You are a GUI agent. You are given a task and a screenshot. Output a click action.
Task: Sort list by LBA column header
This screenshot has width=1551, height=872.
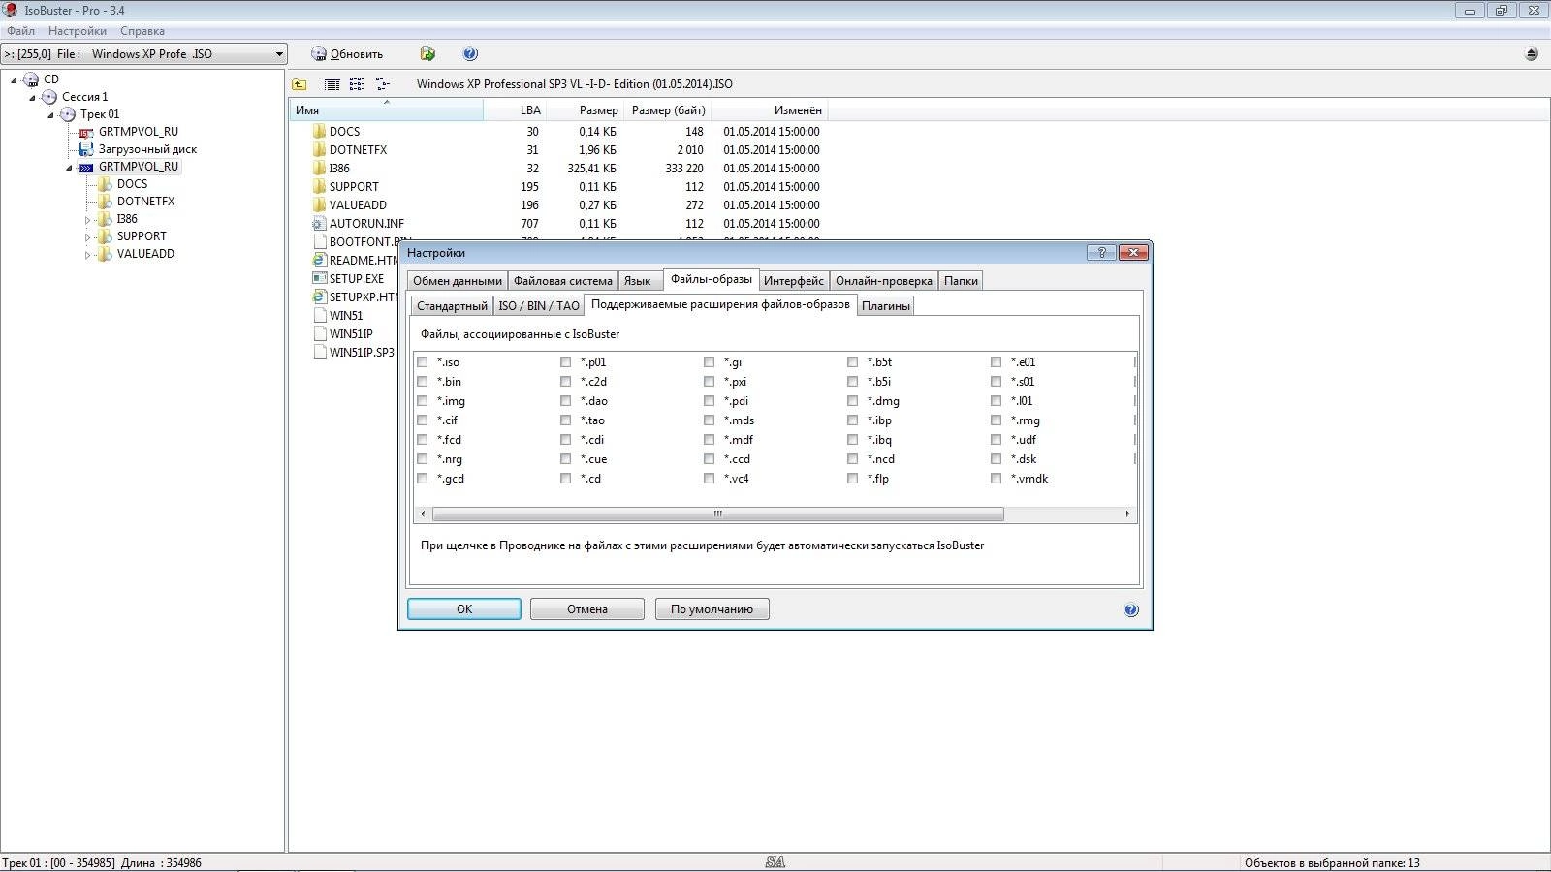(515, 110)
